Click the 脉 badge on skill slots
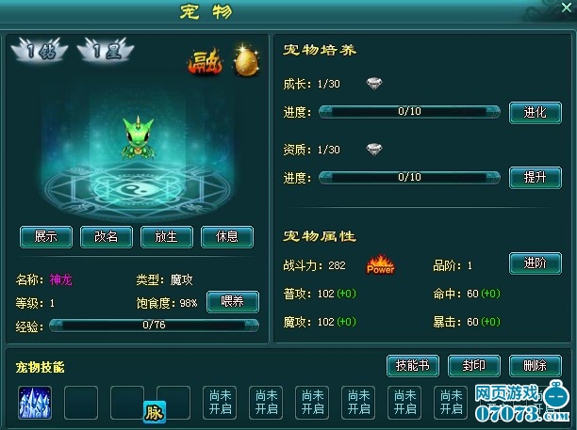This screenshot has height=430, width=577. pos(155,412)
